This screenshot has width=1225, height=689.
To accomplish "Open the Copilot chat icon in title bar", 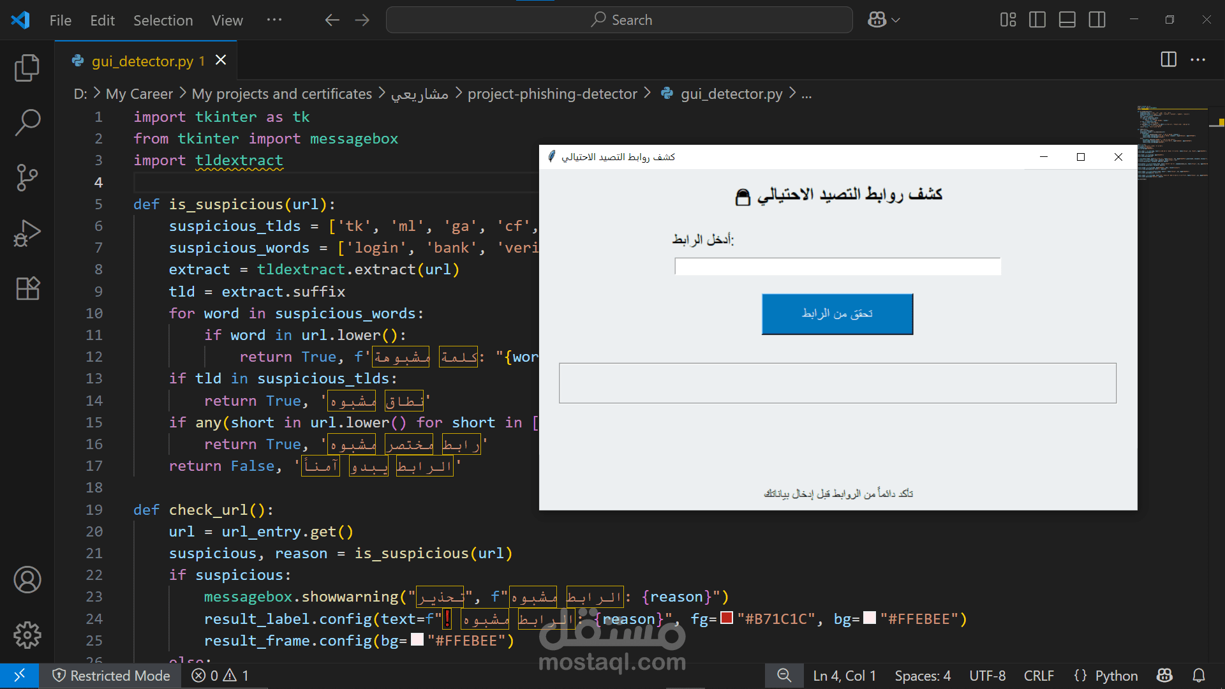I will tap(877, 20).
